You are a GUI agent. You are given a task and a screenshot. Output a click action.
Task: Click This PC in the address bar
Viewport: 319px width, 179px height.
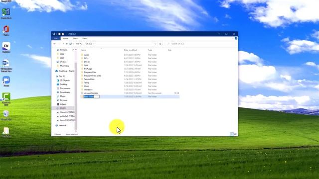pos(79,44)
